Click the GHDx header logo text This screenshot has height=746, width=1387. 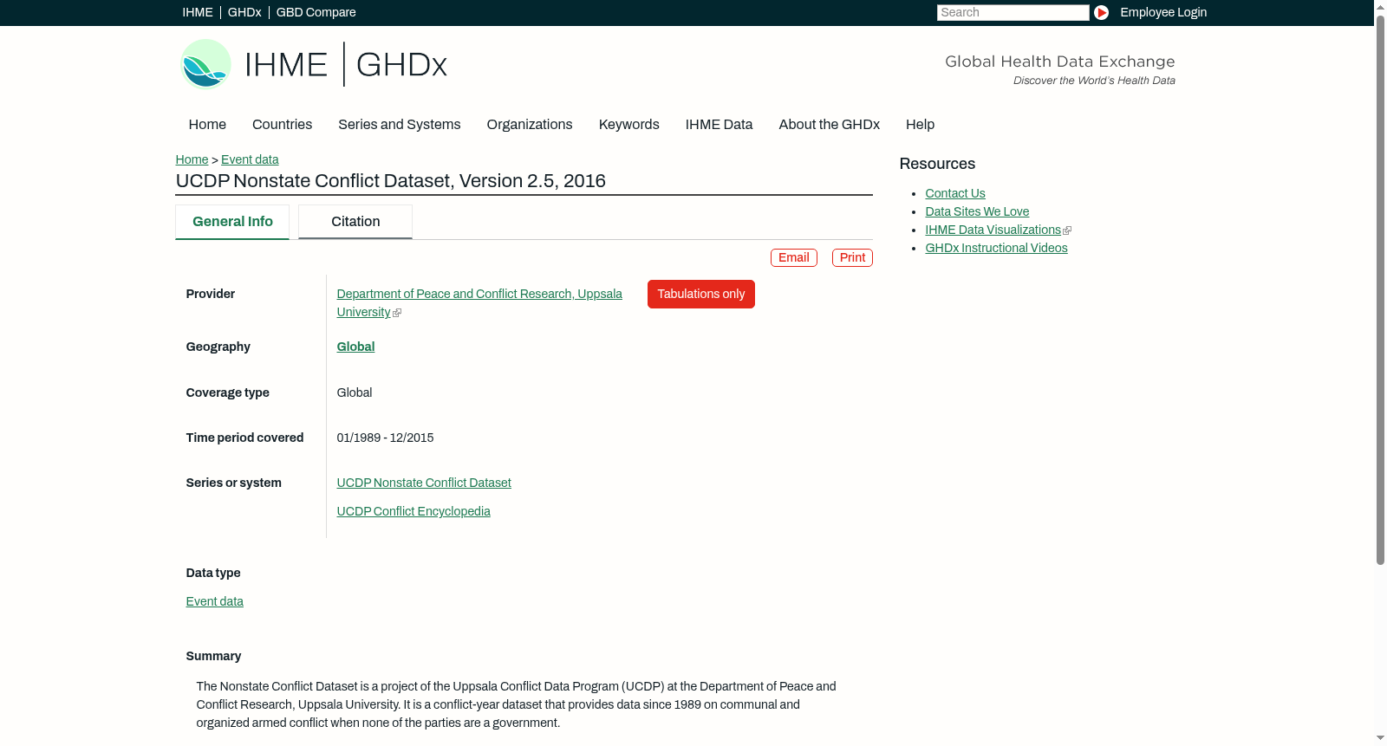[x=401, y=65]
